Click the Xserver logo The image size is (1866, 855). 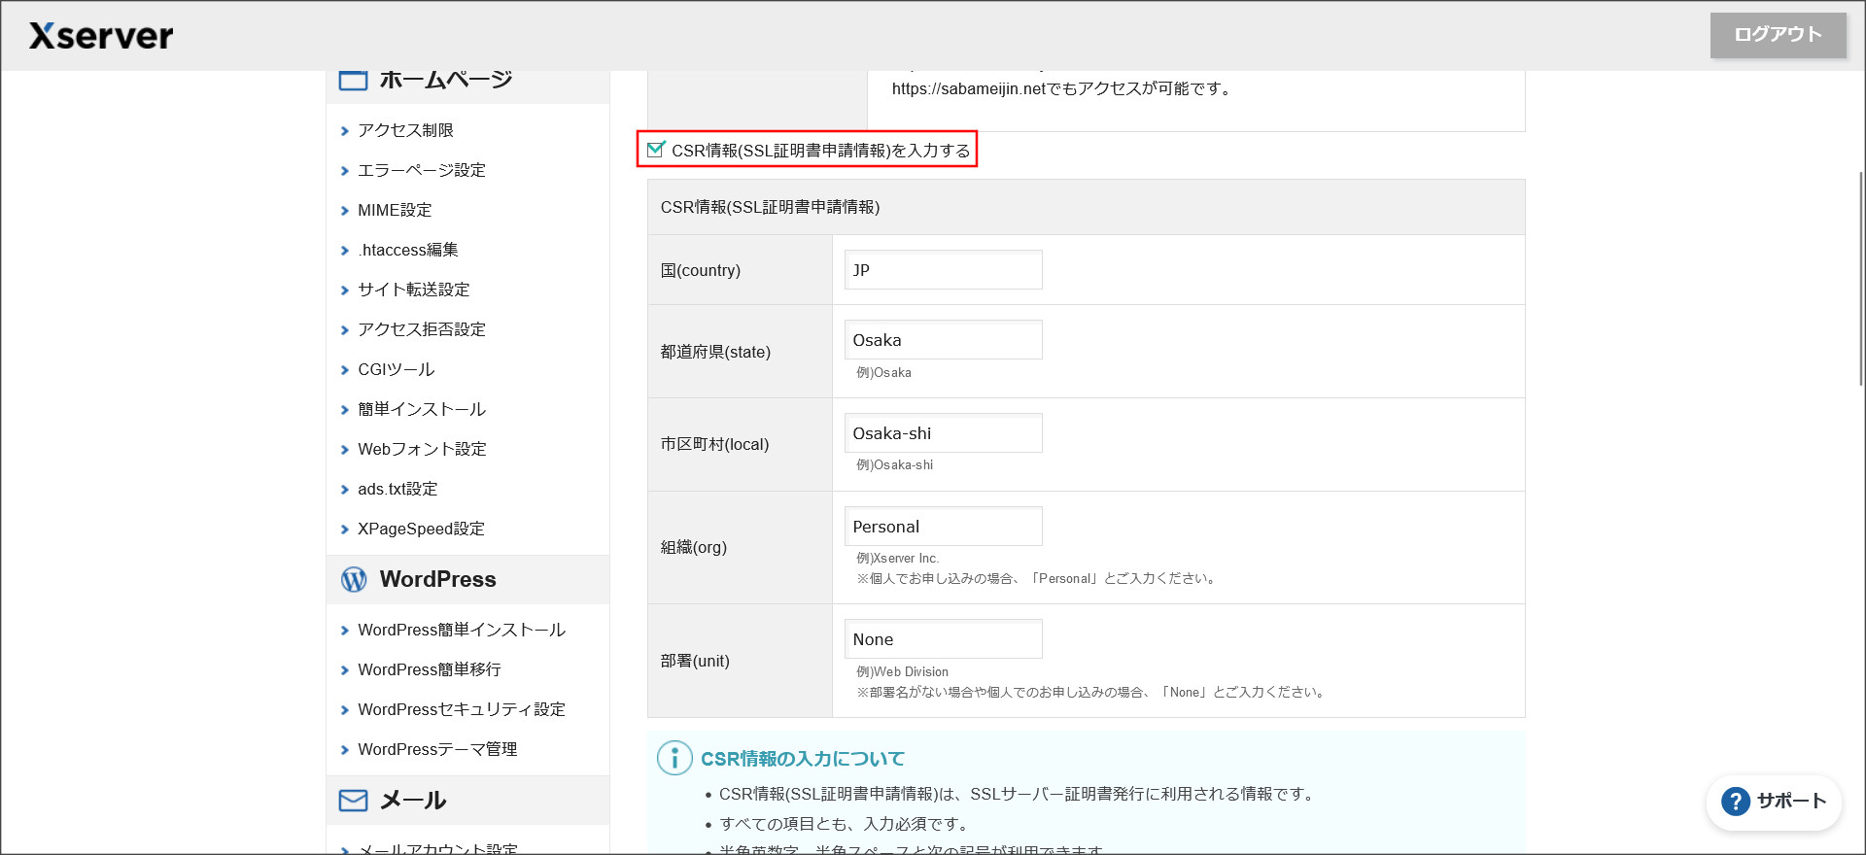(x=101, y=36)
